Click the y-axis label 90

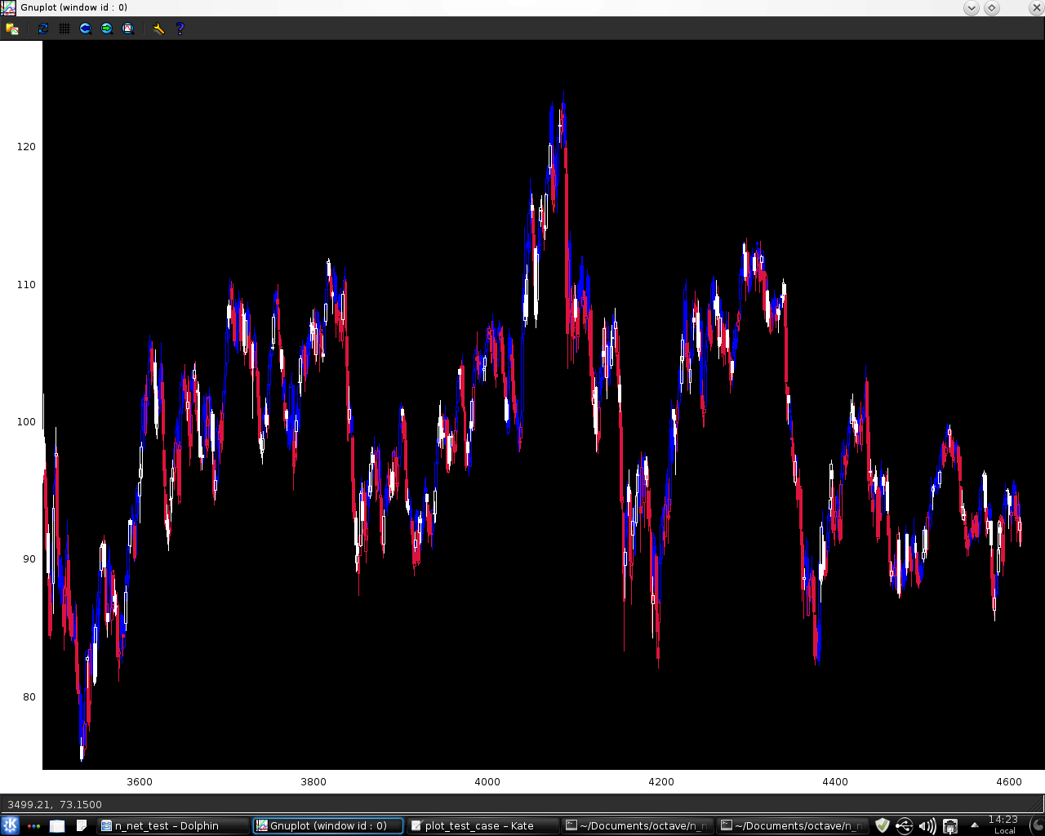point(29,559)
